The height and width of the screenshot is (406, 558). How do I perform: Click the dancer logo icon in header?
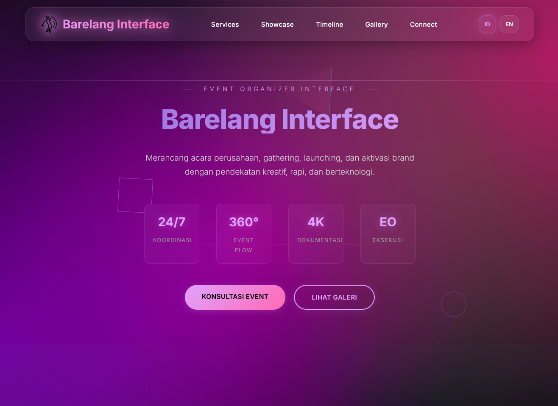49,24
